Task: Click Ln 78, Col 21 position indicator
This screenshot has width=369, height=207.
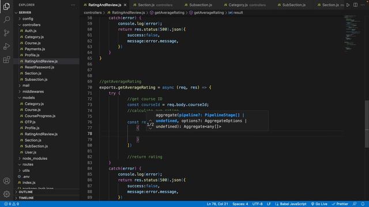Action: click(217, 204)
